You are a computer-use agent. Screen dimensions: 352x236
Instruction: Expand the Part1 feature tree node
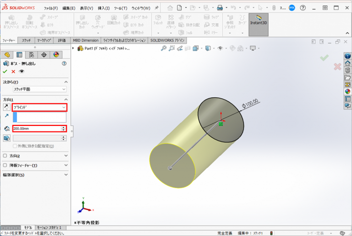pos(74,49)
